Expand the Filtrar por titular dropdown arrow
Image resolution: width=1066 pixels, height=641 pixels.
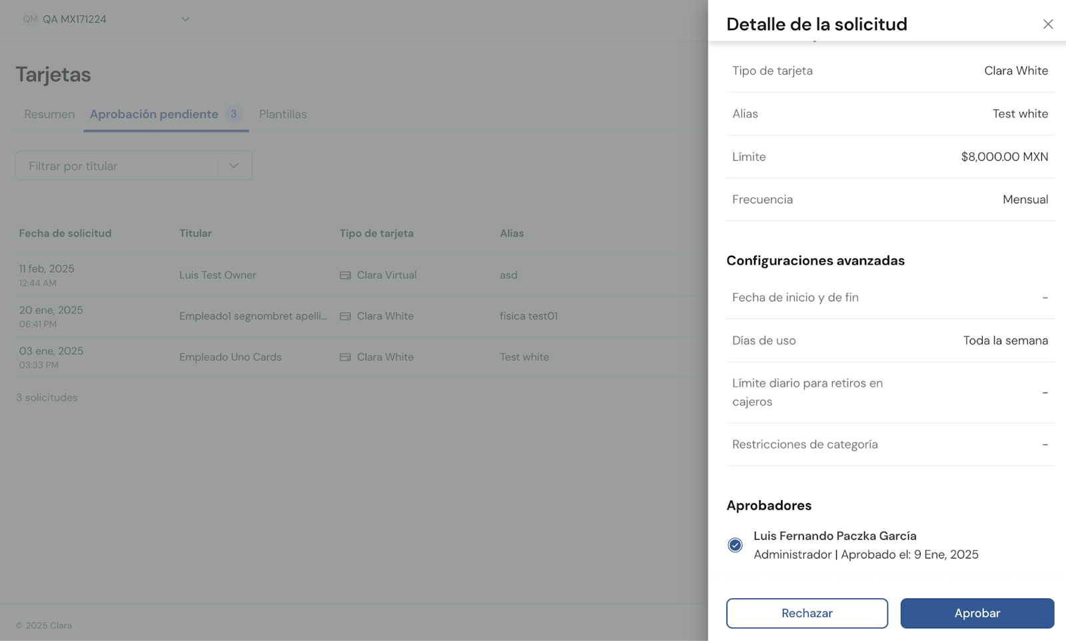click(x=234, y=165)
